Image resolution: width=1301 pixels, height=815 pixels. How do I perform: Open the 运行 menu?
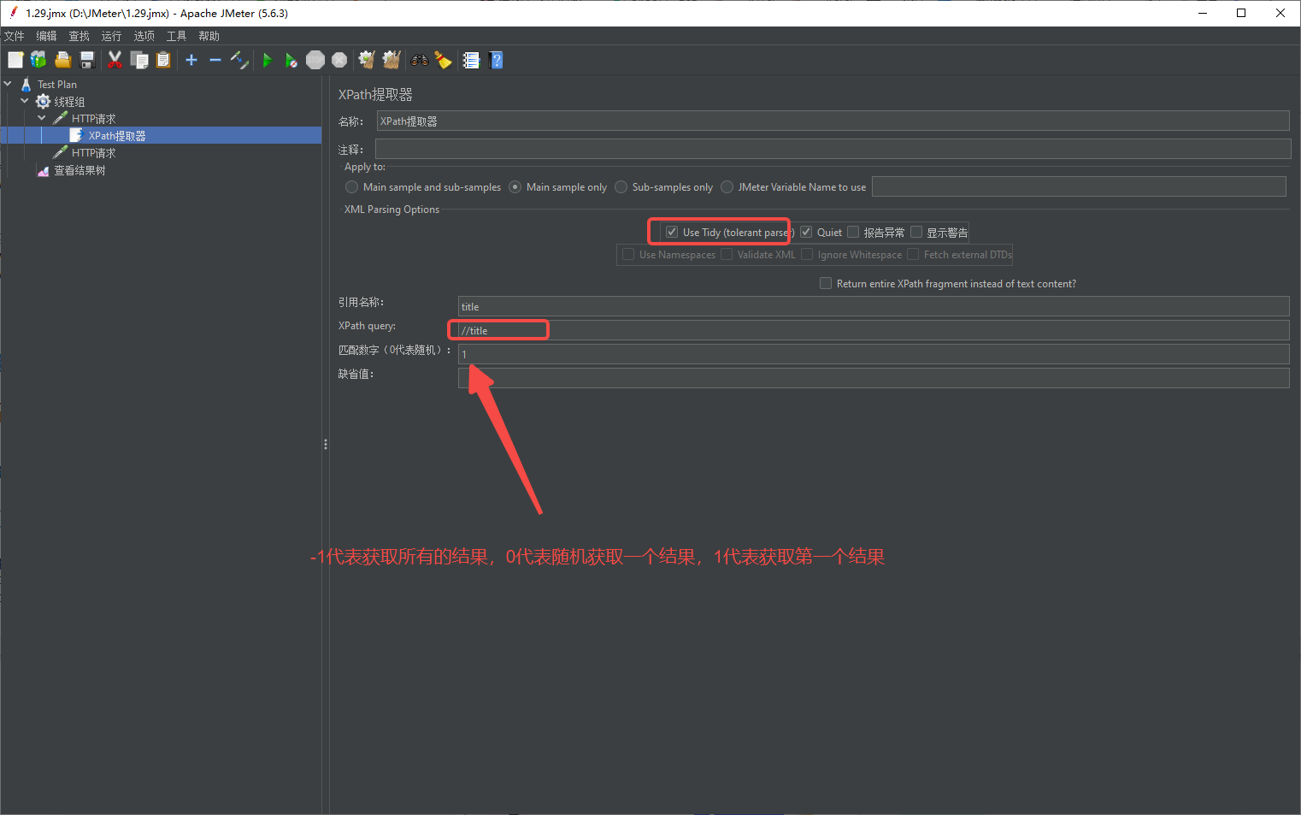coord(111,36)
